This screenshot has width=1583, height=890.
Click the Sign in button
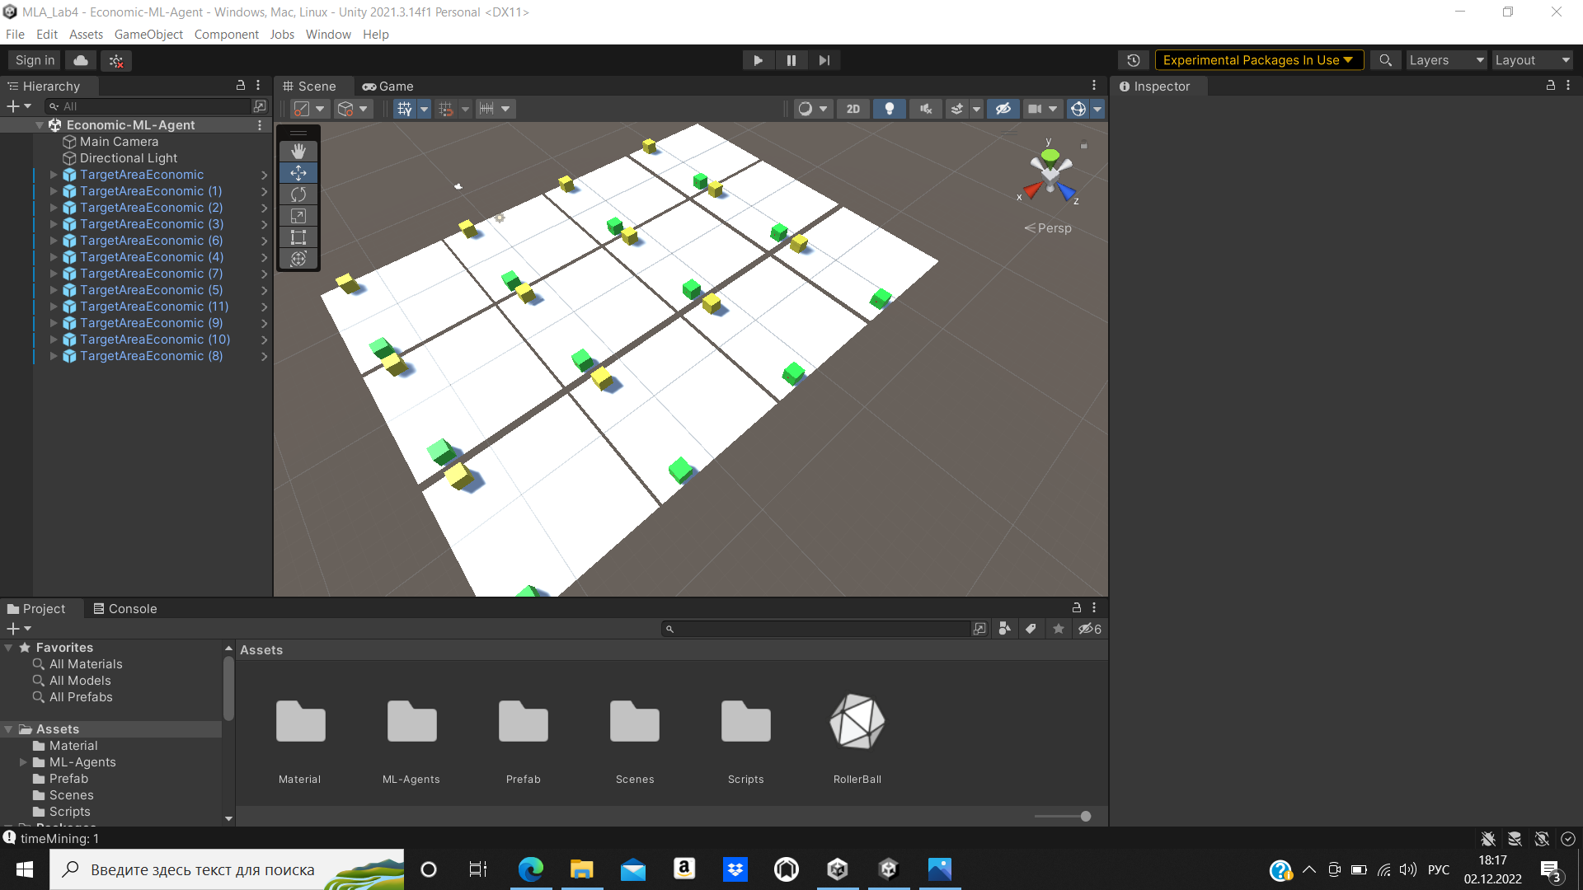[x=33, y=59]
